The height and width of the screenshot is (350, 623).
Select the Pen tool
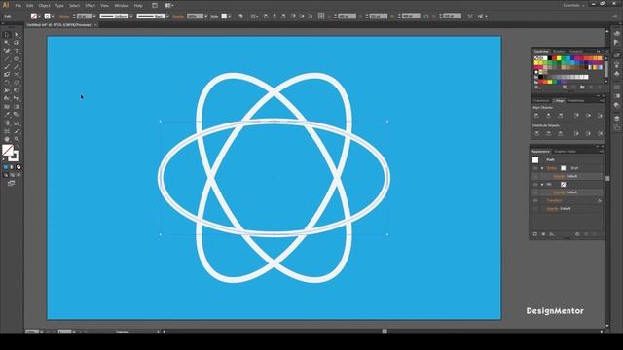(7, 51)
